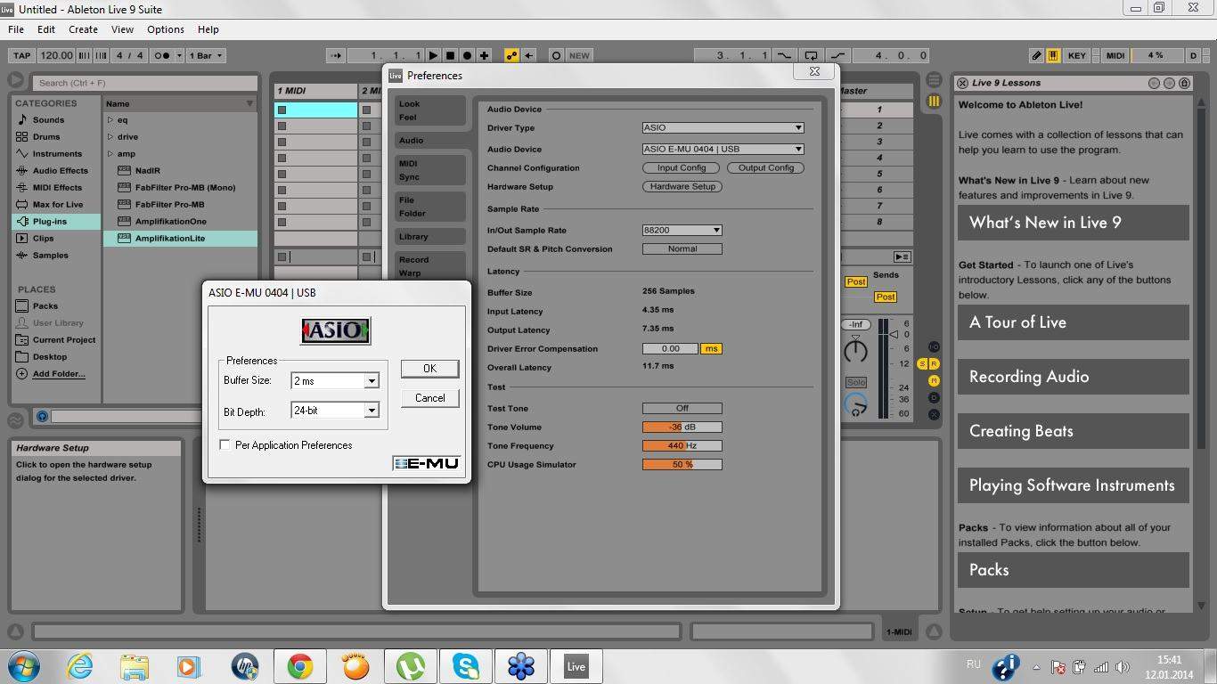Click the Add Folder link
This screenshot has width=1217, height=684.
coord(59,374)
